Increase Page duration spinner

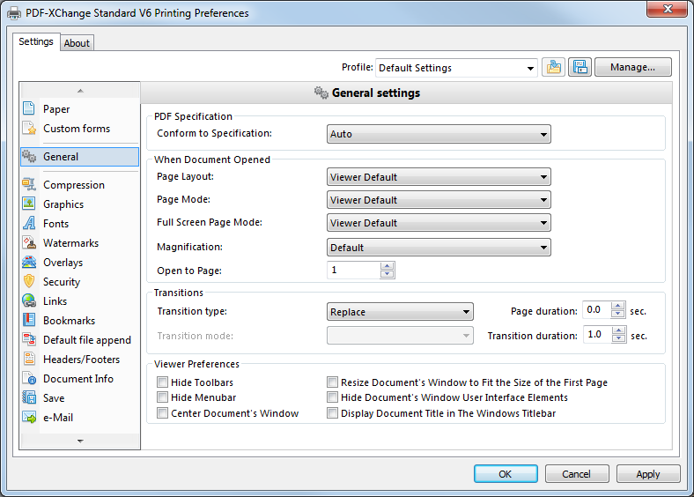click(617, 306)
